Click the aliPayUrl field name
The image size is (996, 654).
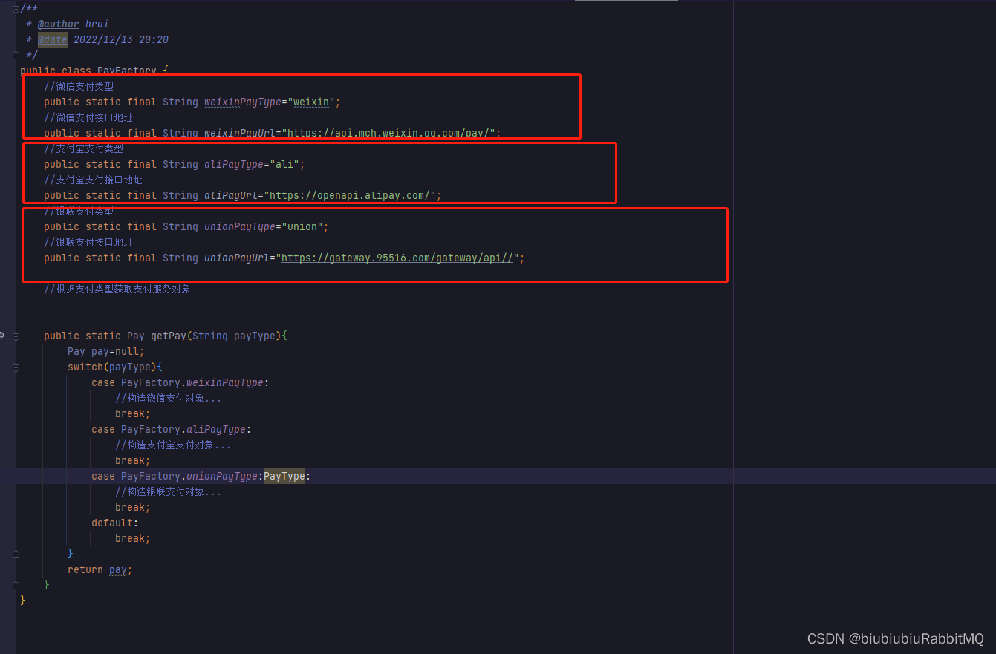(231, 196)
